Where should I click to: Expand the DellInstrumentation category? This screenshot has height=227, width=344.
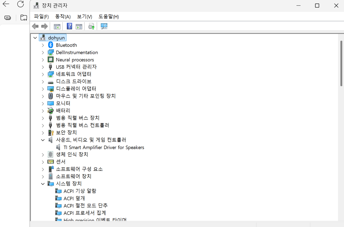point(43,52)
